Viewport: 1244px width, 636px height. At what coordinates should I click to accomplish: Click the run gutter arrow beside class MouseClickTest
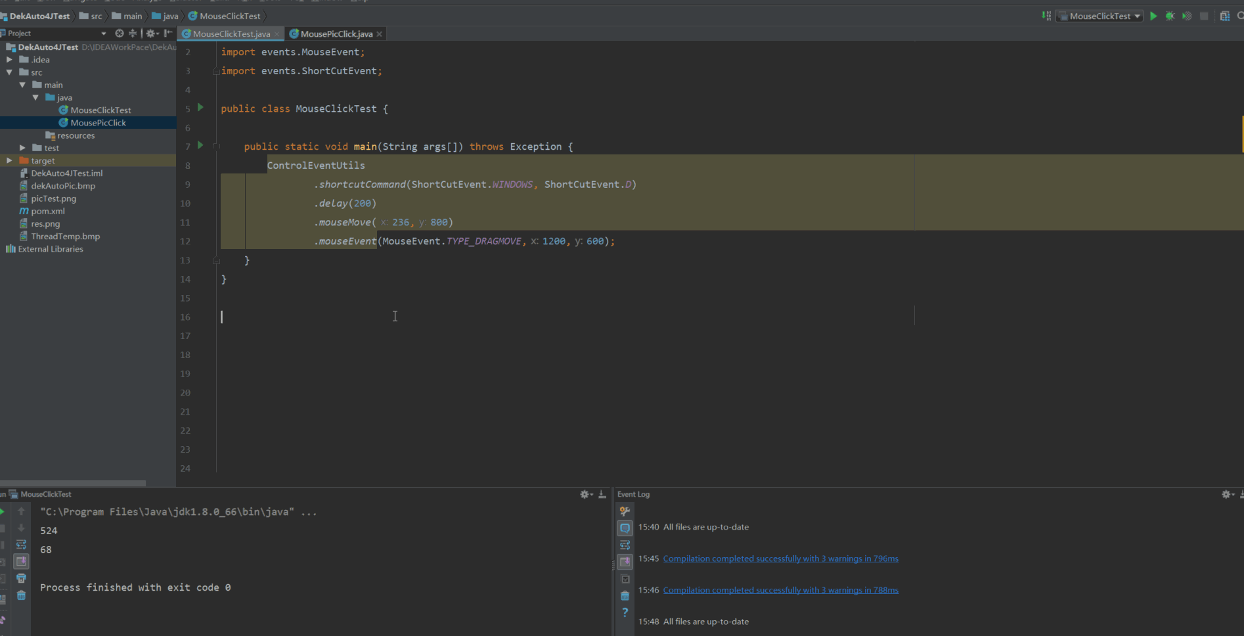(x=201, y=107)
